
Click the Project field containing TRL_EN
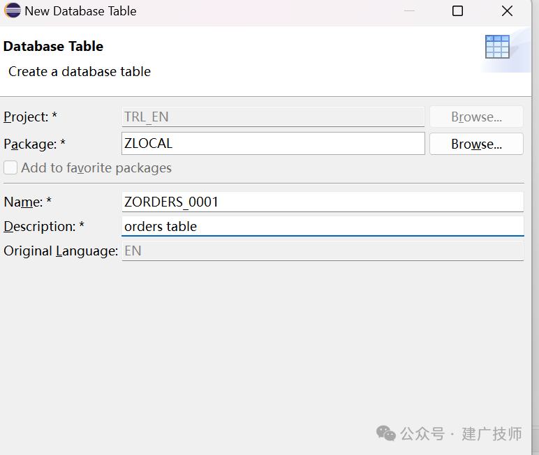pos(273,117)
